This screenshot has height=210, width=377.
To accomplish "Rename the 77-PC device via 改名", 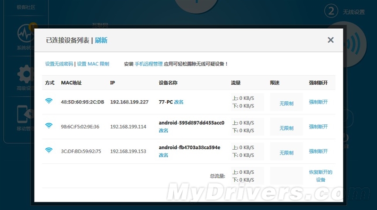I will [179, 102].
